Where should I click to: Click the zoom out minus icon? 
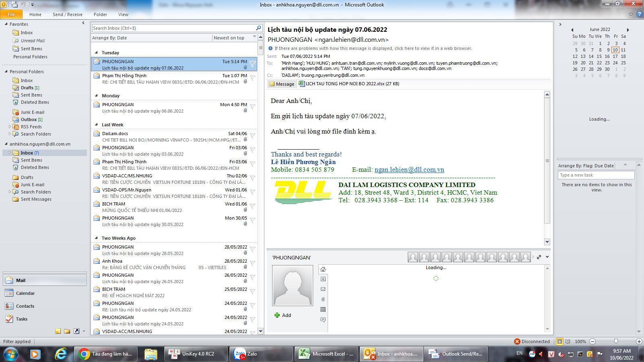click(592, 341)
